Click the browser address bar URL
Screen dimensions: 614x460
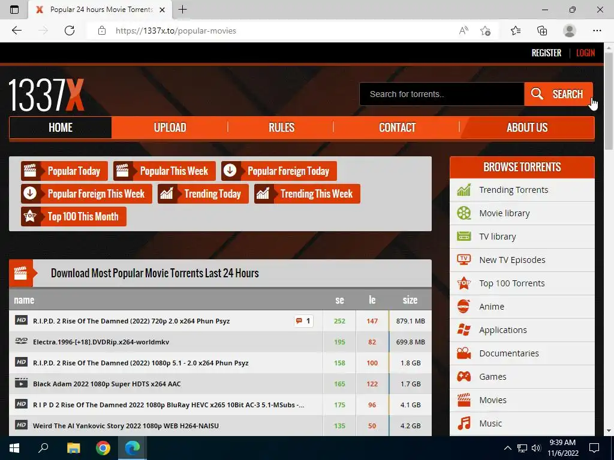[x=176, y=31]
